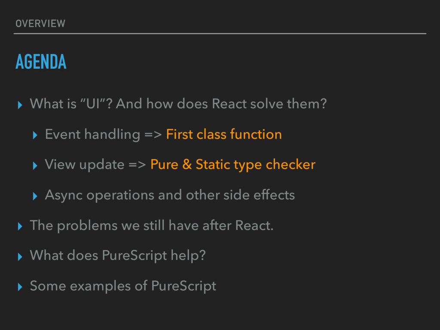Click the arrow bullet before 'What does PureScript help?'
The width and height of the screenshot is (440, 330).
(x=20, y=257)
